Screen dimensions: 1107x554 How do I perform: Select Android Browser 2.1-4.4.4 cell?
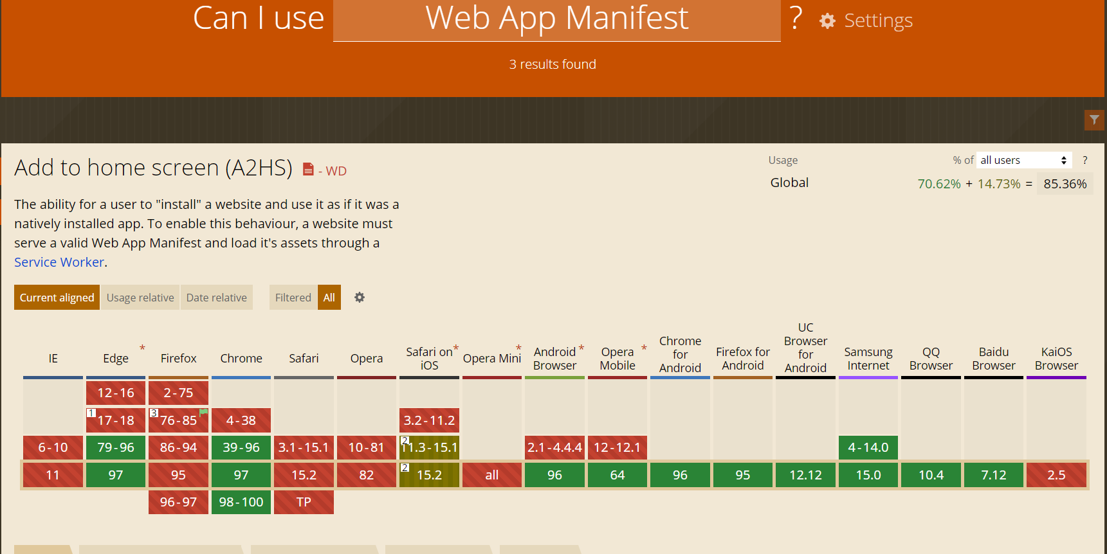point(554,447)
